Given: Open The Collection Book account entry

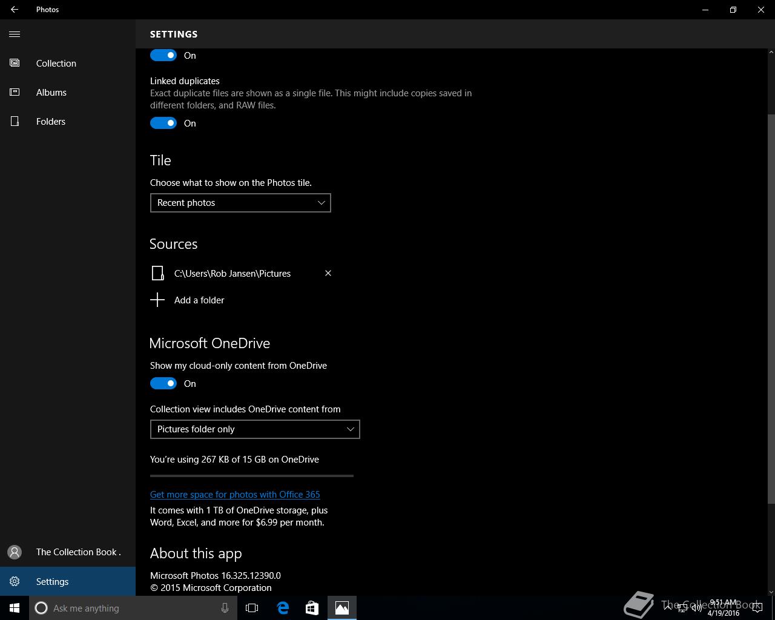Looking at the screenshot, I should pos(68,552).
